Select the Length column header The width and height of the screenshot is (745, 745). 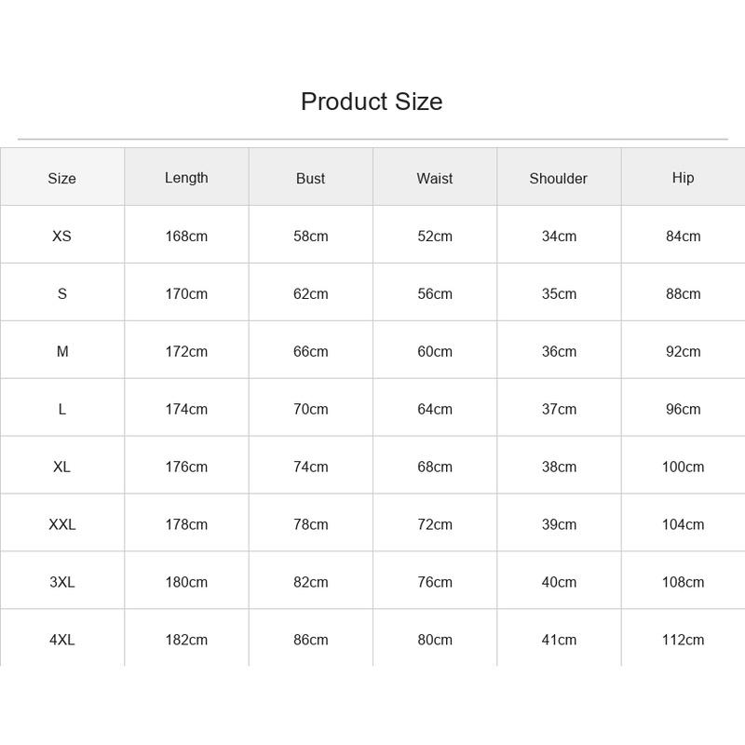tap(186, 178)
